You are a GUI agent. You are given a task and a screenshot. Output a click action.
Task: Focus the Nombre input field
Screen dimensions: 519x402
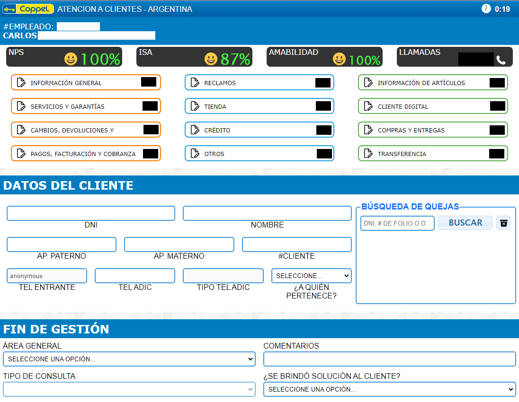[267, 213]
